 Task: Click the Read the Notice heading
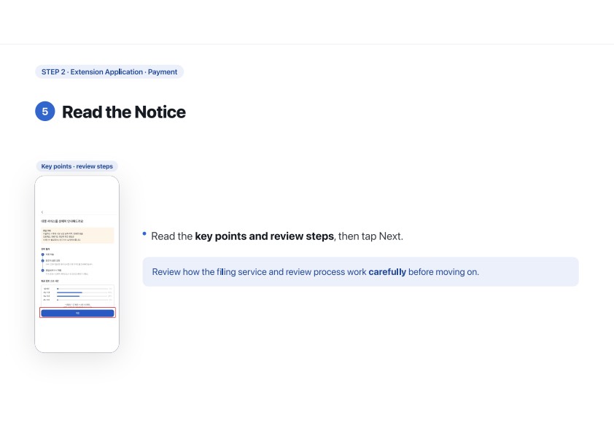124,112
